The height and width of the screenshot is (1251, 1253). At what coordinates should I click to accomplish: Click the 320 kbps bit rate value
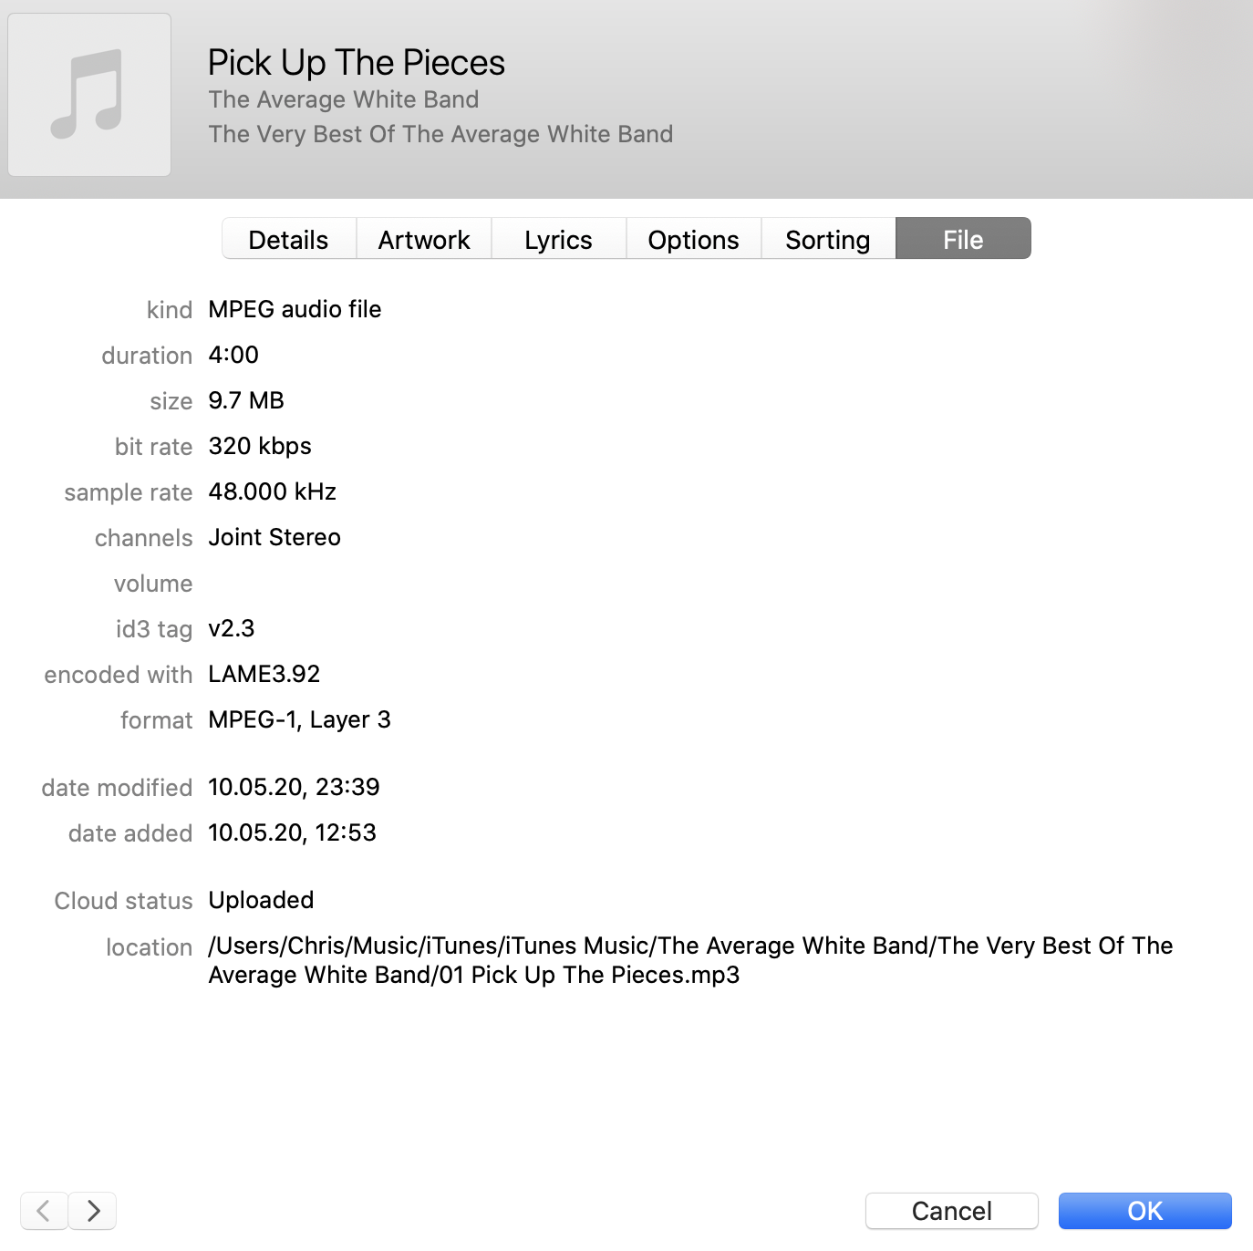coord(260,446)
